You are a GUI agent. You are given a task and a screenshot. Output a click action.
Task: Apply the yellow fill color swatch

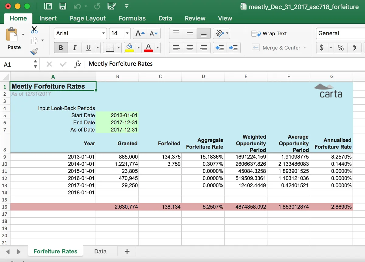pyautogui.click(x=130, y=48)
